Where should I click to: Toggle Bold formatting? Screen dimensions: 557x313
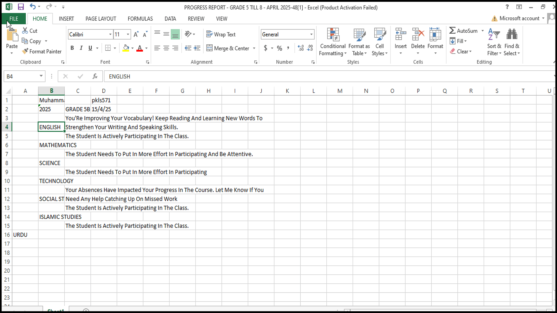click(72, 48)
